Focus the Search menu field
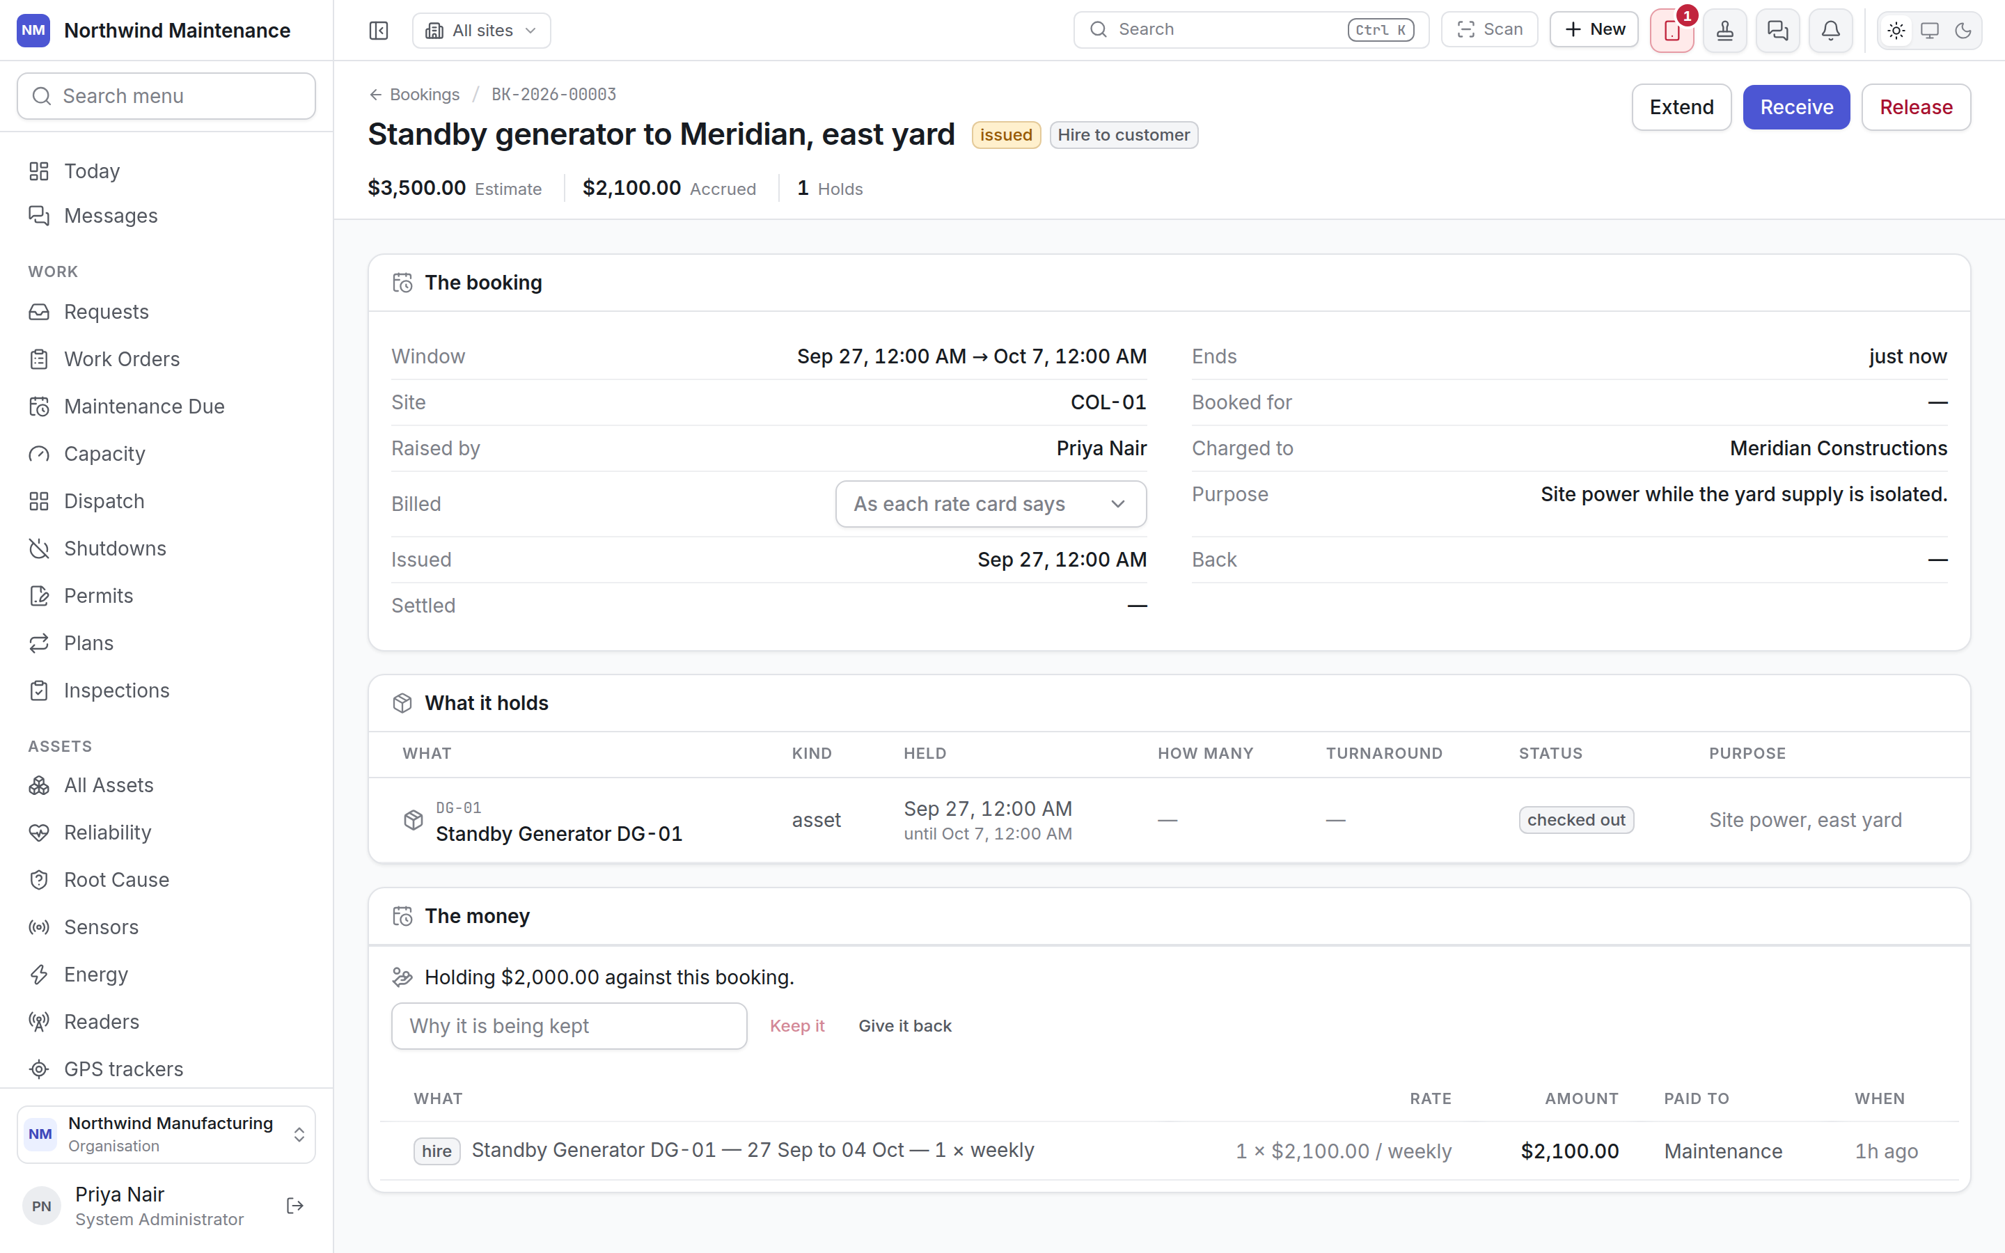 point(166,96)
